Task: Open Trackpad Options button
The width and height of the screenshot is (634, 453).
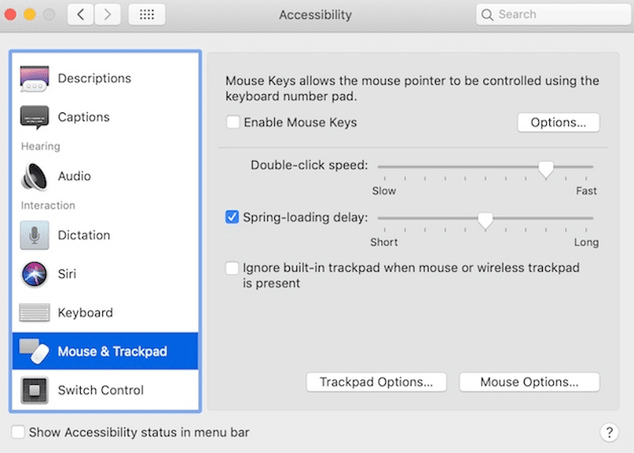Action: coord(376,382)
